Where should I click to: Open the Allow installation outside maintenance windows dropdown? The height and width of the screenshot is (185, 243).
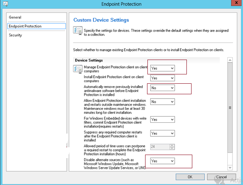pyautogui.click(x=162, y=102)
